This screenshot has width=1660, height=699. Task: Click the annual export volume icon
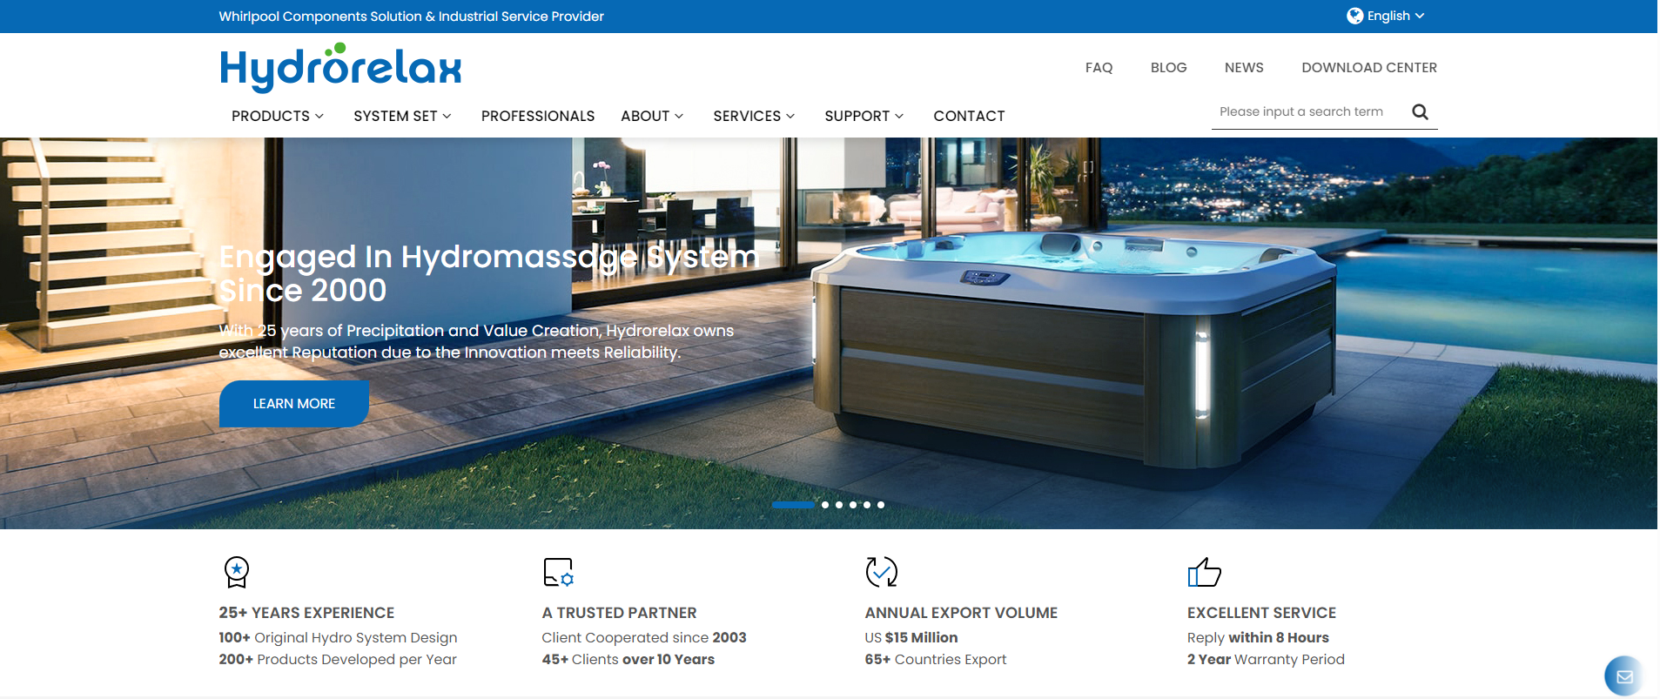[881, 572]
